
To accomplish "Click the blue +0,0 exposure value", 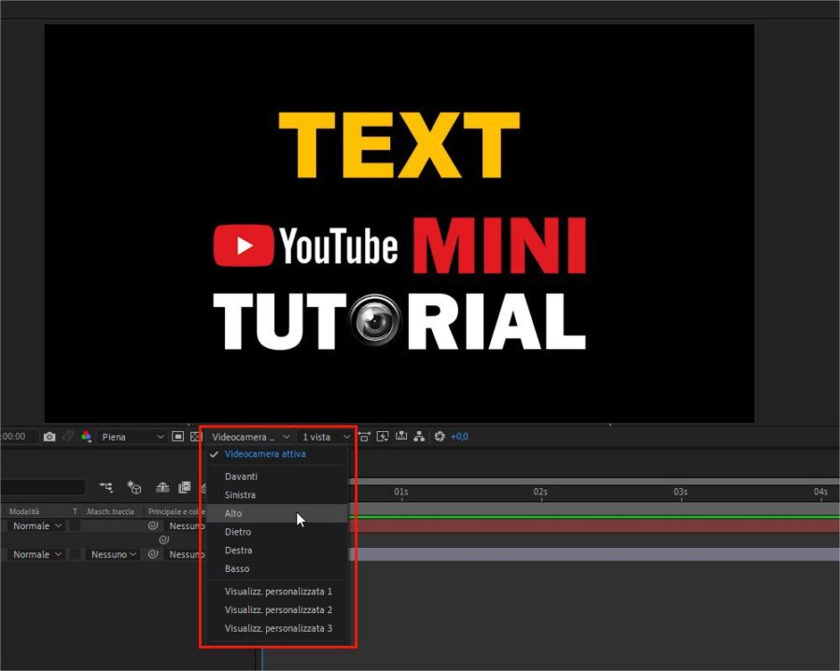I will (x=459, y=436).
